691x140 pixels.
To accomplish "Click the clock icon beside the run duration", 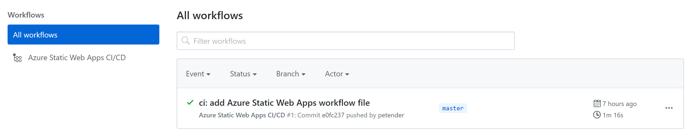I will pos(597,115).
